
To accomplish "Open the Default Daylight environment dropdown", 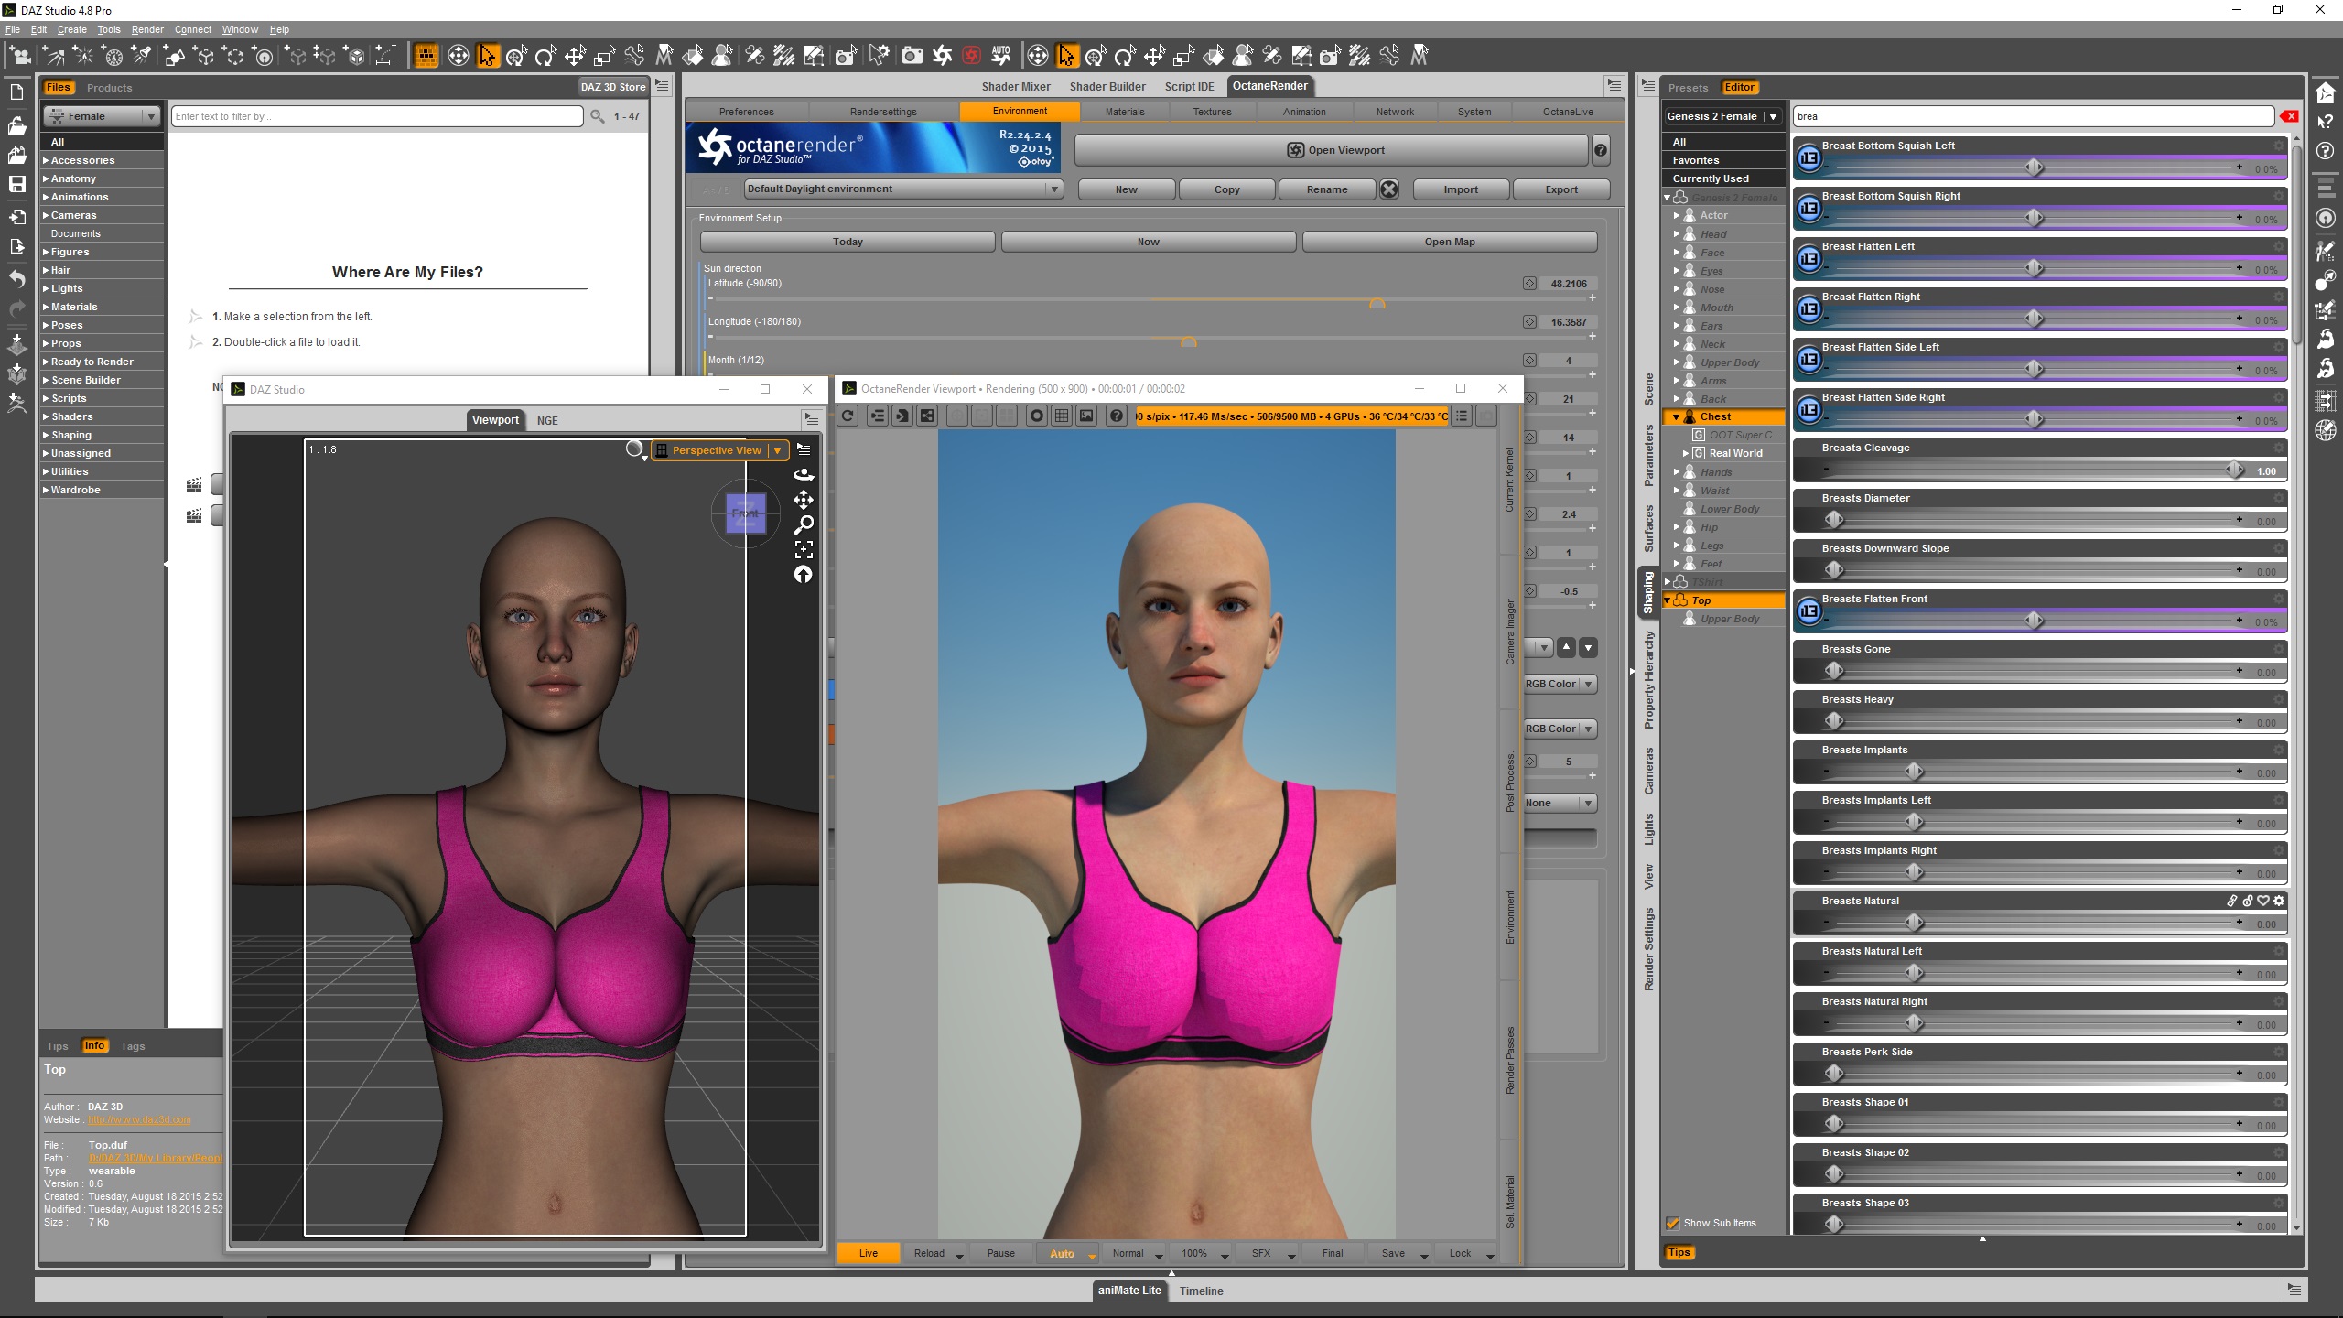I will point(1054,189).
